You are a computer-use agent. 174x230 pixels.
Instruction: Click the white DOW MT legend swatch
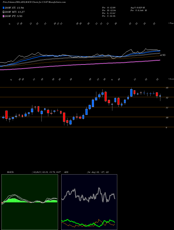[x=4, y=12]
